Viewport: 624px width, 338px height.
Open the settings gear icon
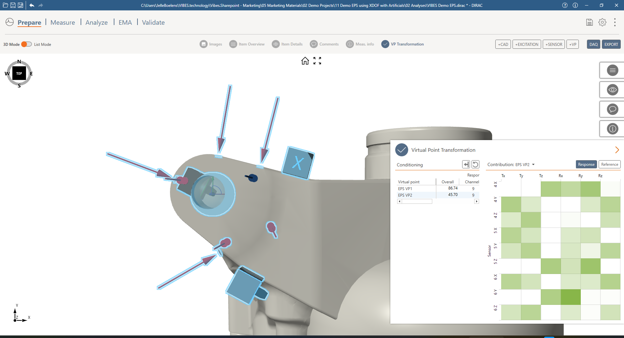tap(602, 22)
